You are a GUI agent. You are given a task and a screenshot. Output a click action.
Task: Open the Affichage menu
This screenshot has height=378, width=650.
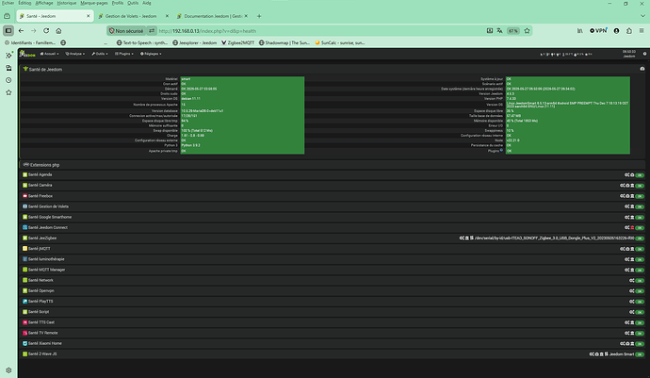44,3
